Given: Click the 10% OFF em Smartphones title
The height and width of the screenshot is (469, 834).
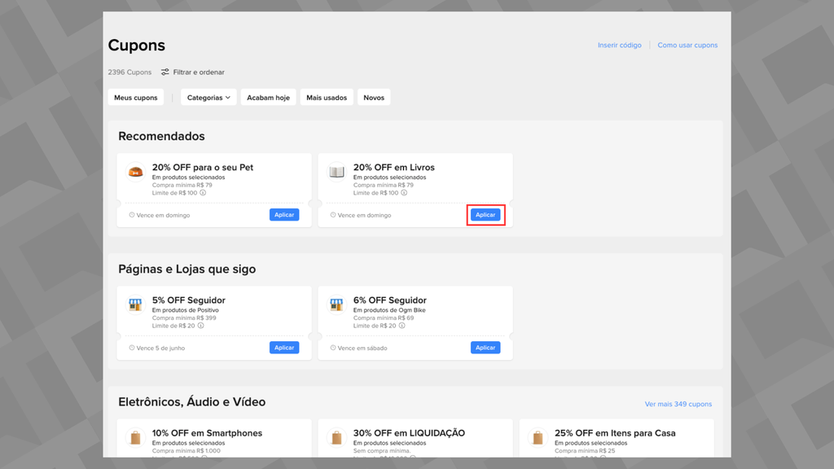Looking at the screenshot, I should 207,433.
